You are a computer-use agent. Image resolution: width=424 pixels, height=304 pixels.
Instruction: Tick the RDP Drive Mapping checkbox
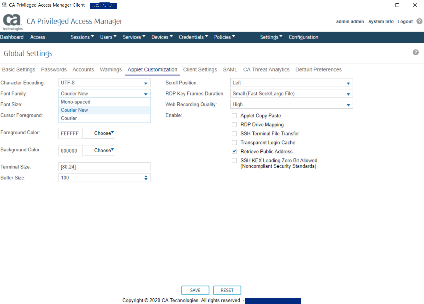234,125
